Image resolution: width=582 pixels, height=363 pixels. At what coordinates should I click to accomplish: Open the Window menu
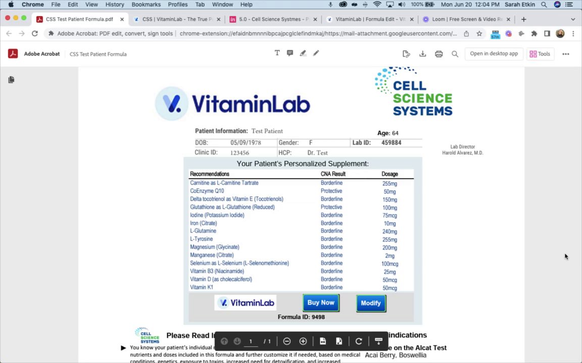coord(222,5)
